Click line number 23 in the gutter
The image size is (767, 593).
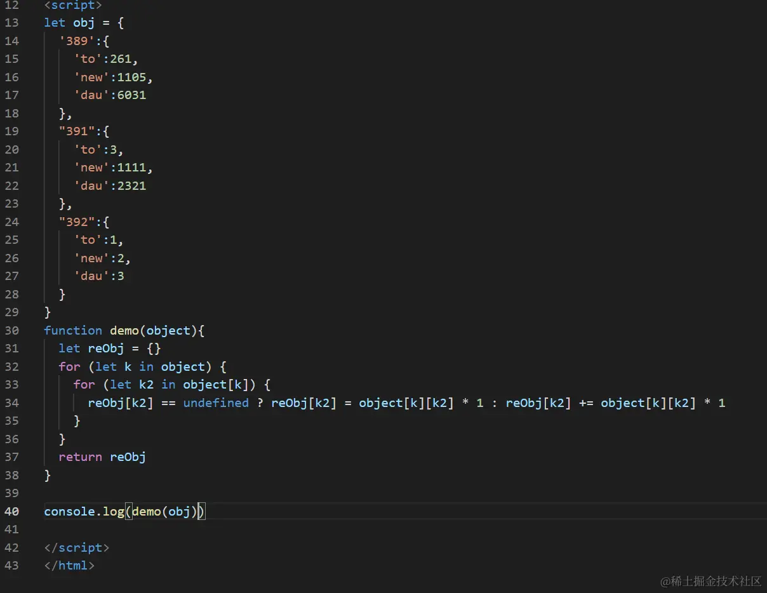click(11, 204)
